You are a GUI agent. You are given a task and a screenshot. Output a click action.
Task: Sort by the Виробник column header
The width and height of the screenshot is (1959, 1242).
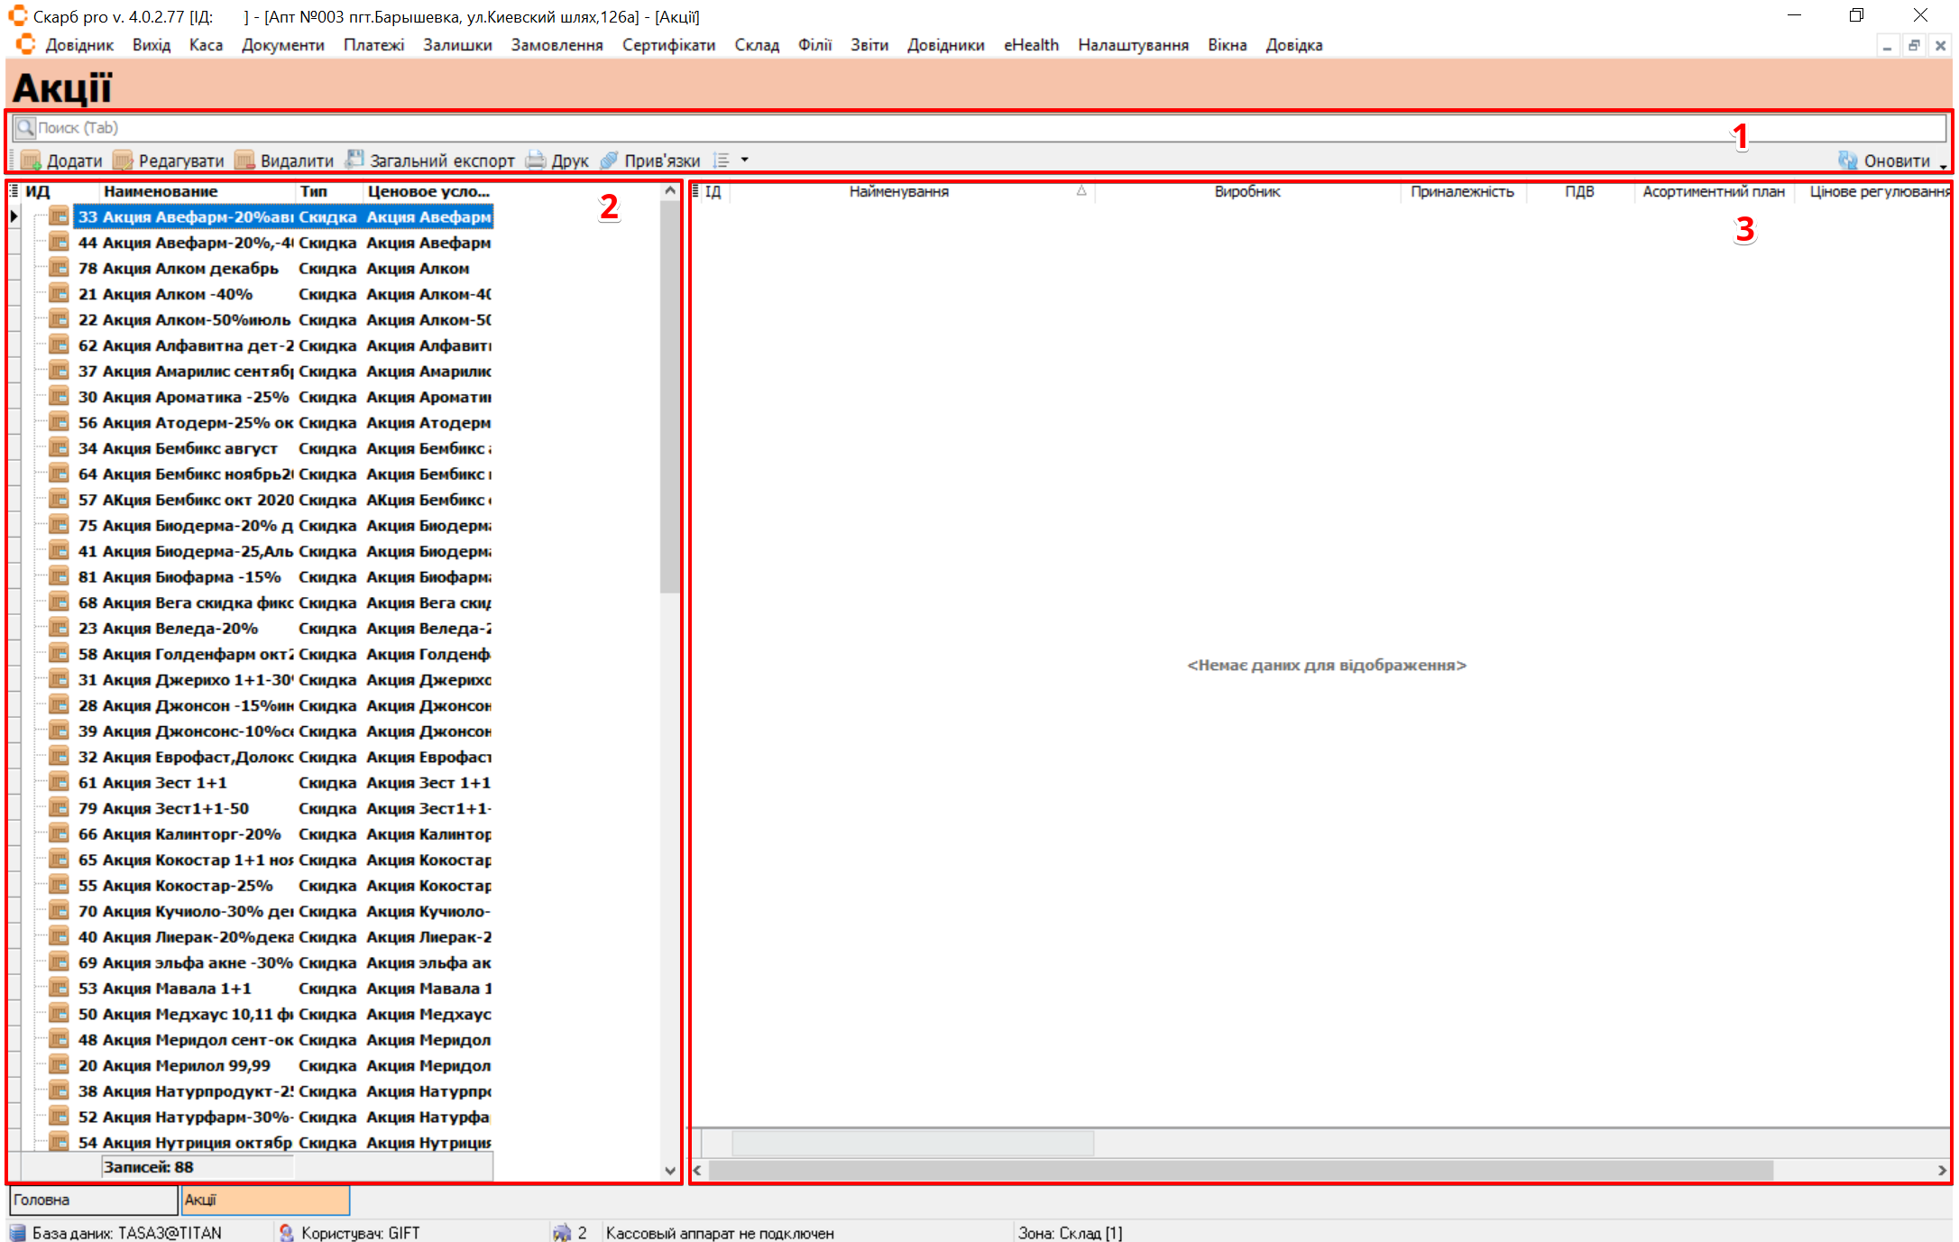coord(1246,191)
